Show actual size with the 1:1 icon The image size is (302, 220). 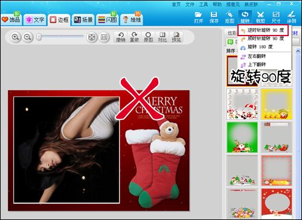pos(104,37)
